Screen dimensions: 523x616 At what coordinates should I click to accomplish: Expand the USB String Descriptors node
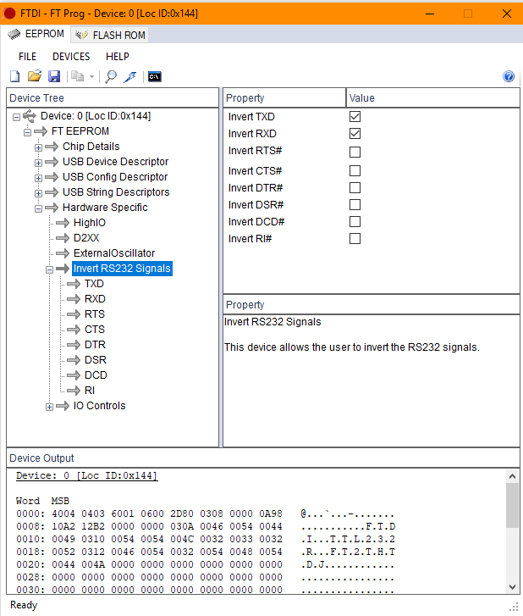point(38,193)
